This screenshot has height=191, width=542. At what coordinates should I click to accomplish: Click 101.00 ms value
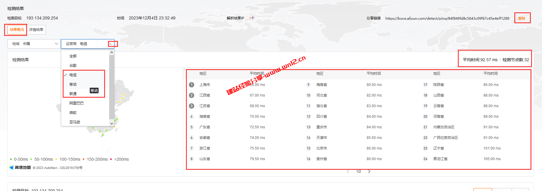(x=492, y=148)
